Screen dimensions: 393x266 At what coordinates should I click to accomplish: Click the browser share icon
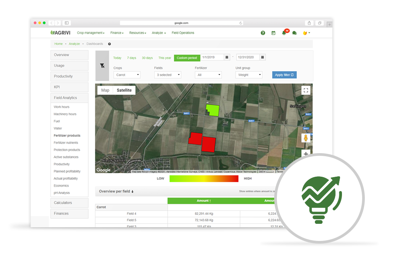point(309,23)
